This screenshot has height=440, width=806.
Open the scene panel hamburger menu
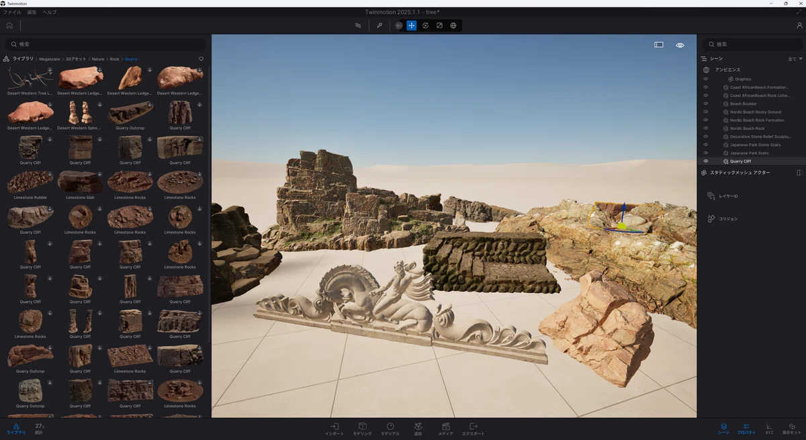[704, 59]
